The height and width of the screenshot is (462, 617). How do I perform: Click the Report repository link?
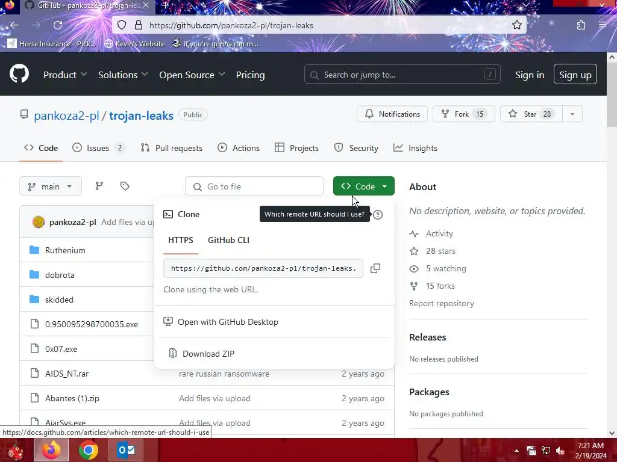[442, 303]
